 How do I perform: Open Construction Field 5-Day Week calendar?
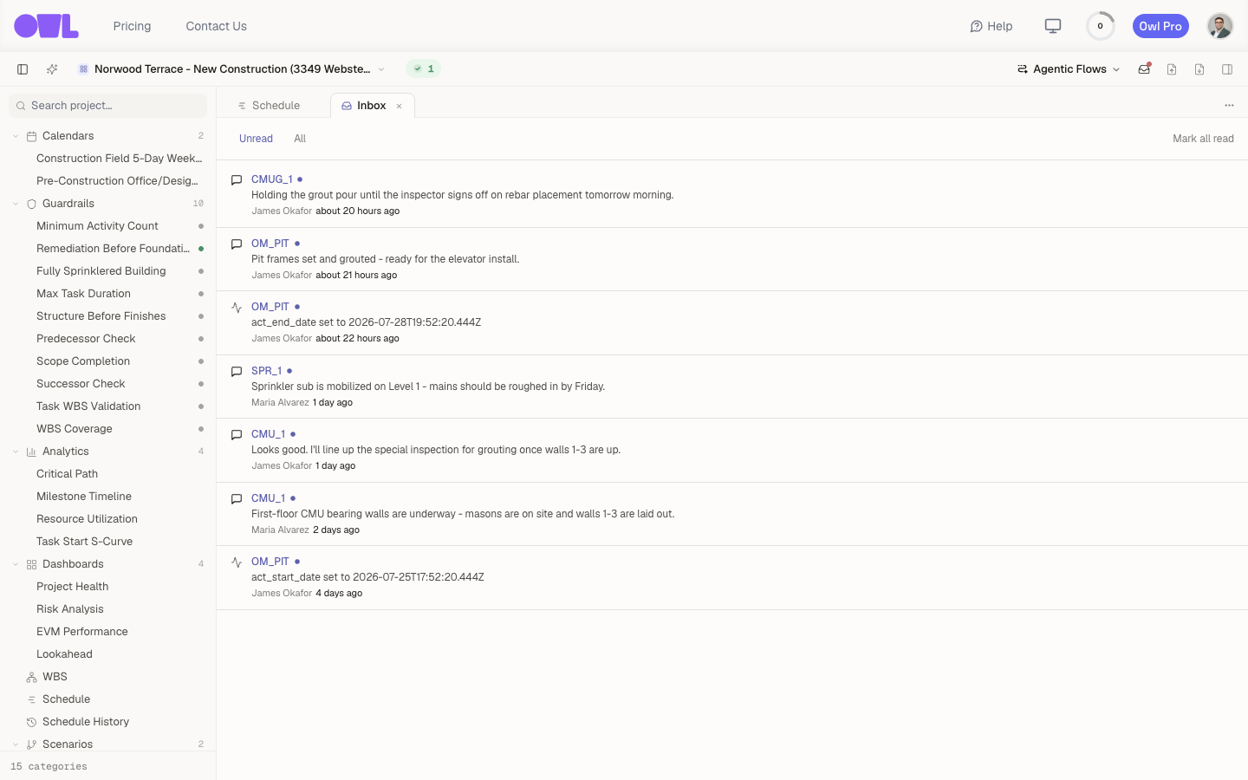(x=119, y=159)
